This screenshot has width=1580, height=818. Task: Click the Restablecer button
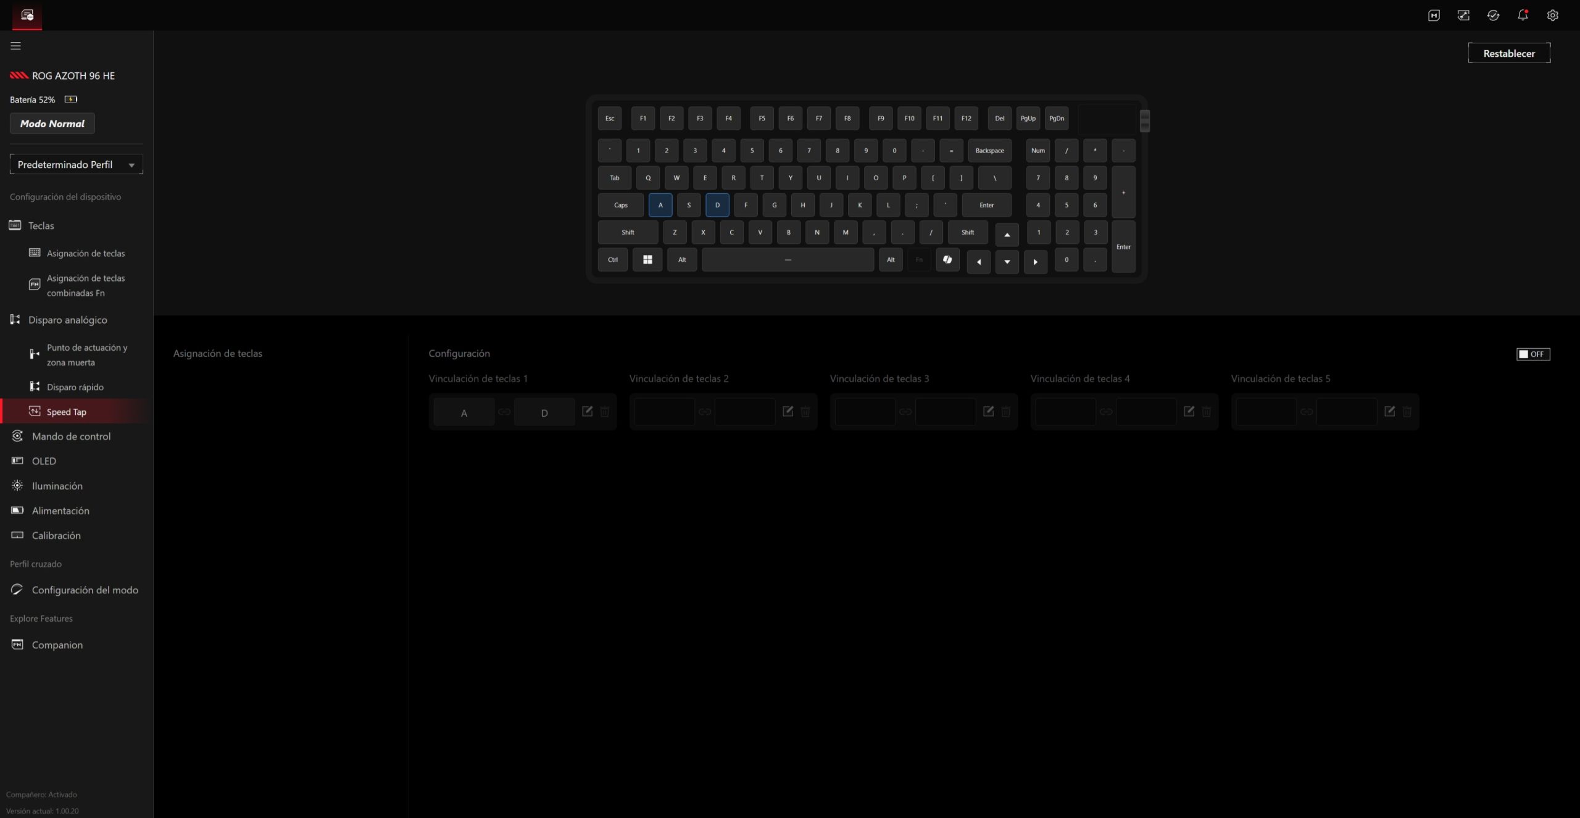coord(1508,53)
